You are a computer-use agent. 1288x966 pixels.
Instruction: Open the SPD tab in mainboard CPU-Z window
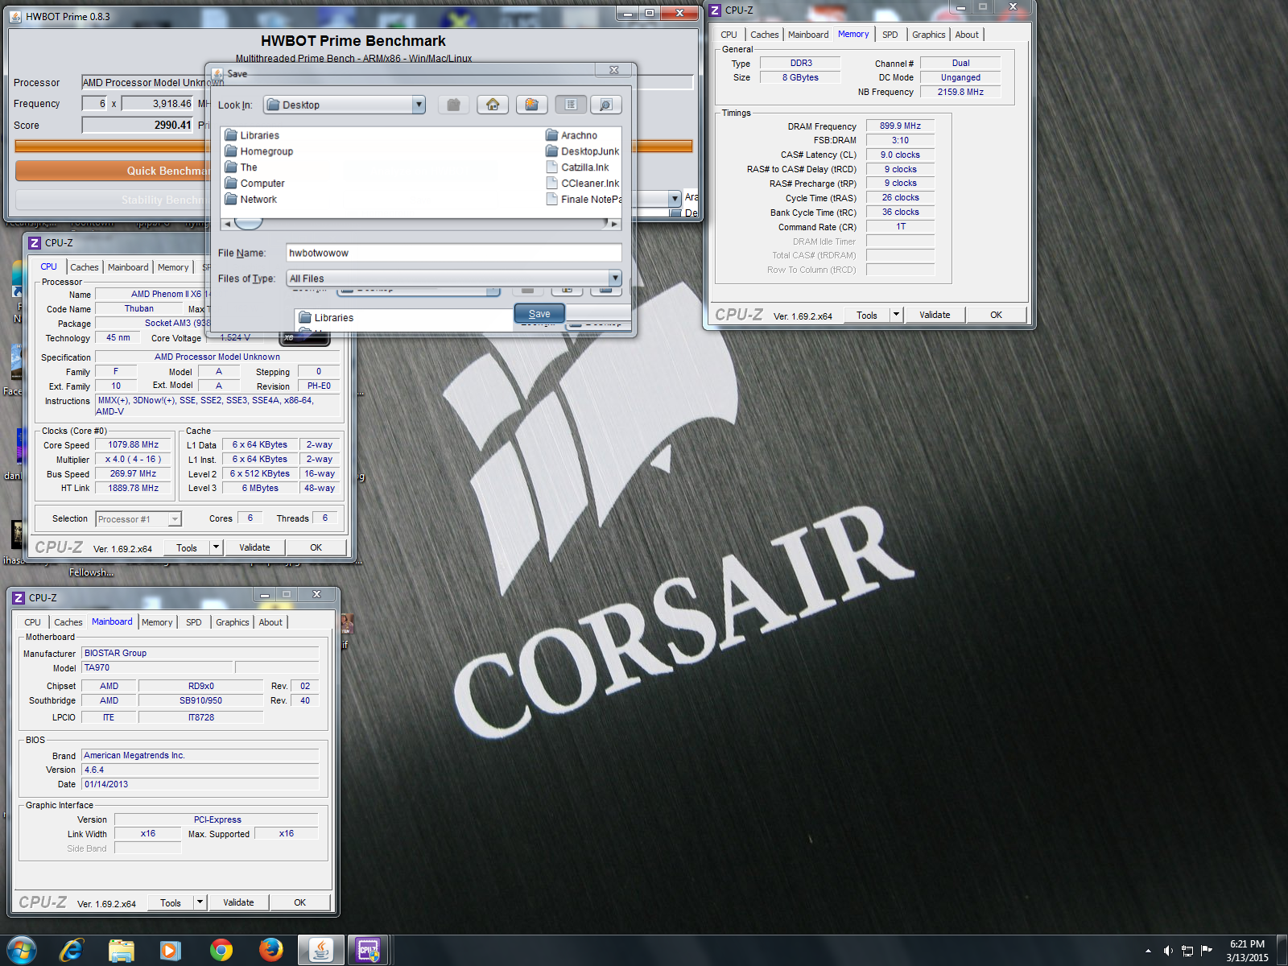(194, 622)
